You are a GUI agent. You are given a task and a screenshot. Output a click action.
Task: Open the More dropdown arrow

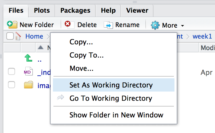point(183,26)
